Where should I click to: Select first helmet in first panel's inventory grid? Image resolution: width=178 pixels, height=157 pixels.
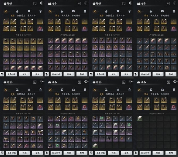(x=6, y=41)
